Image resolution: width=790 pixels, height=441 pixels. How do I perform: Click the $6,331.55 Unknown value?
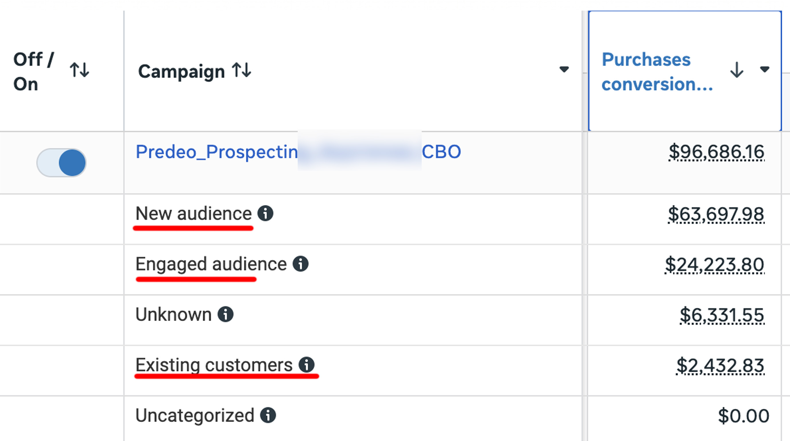coord(722,315)
